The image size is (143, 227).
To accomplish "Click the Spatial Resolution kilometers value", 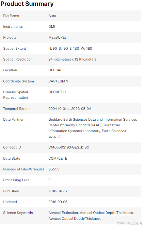I will [72, 59].
